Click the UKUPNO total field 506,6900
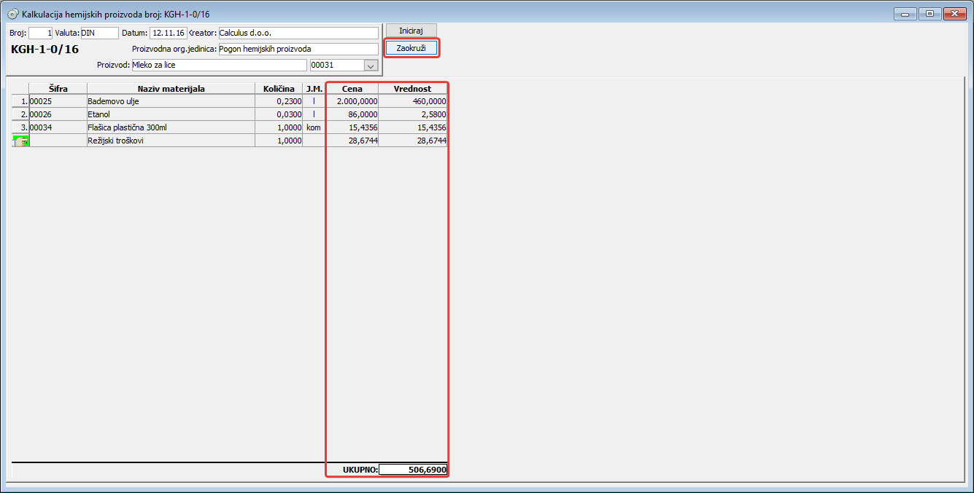The image size is (974, 493). (413, 470)
